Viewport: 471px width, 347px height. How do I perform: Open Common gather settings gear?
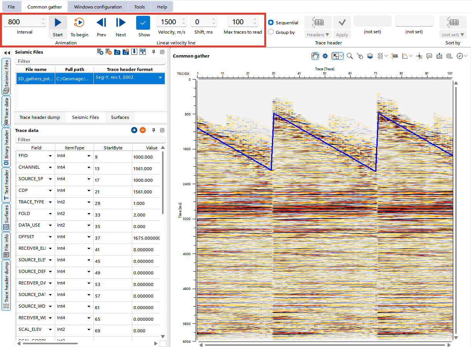tap(325, 56)
